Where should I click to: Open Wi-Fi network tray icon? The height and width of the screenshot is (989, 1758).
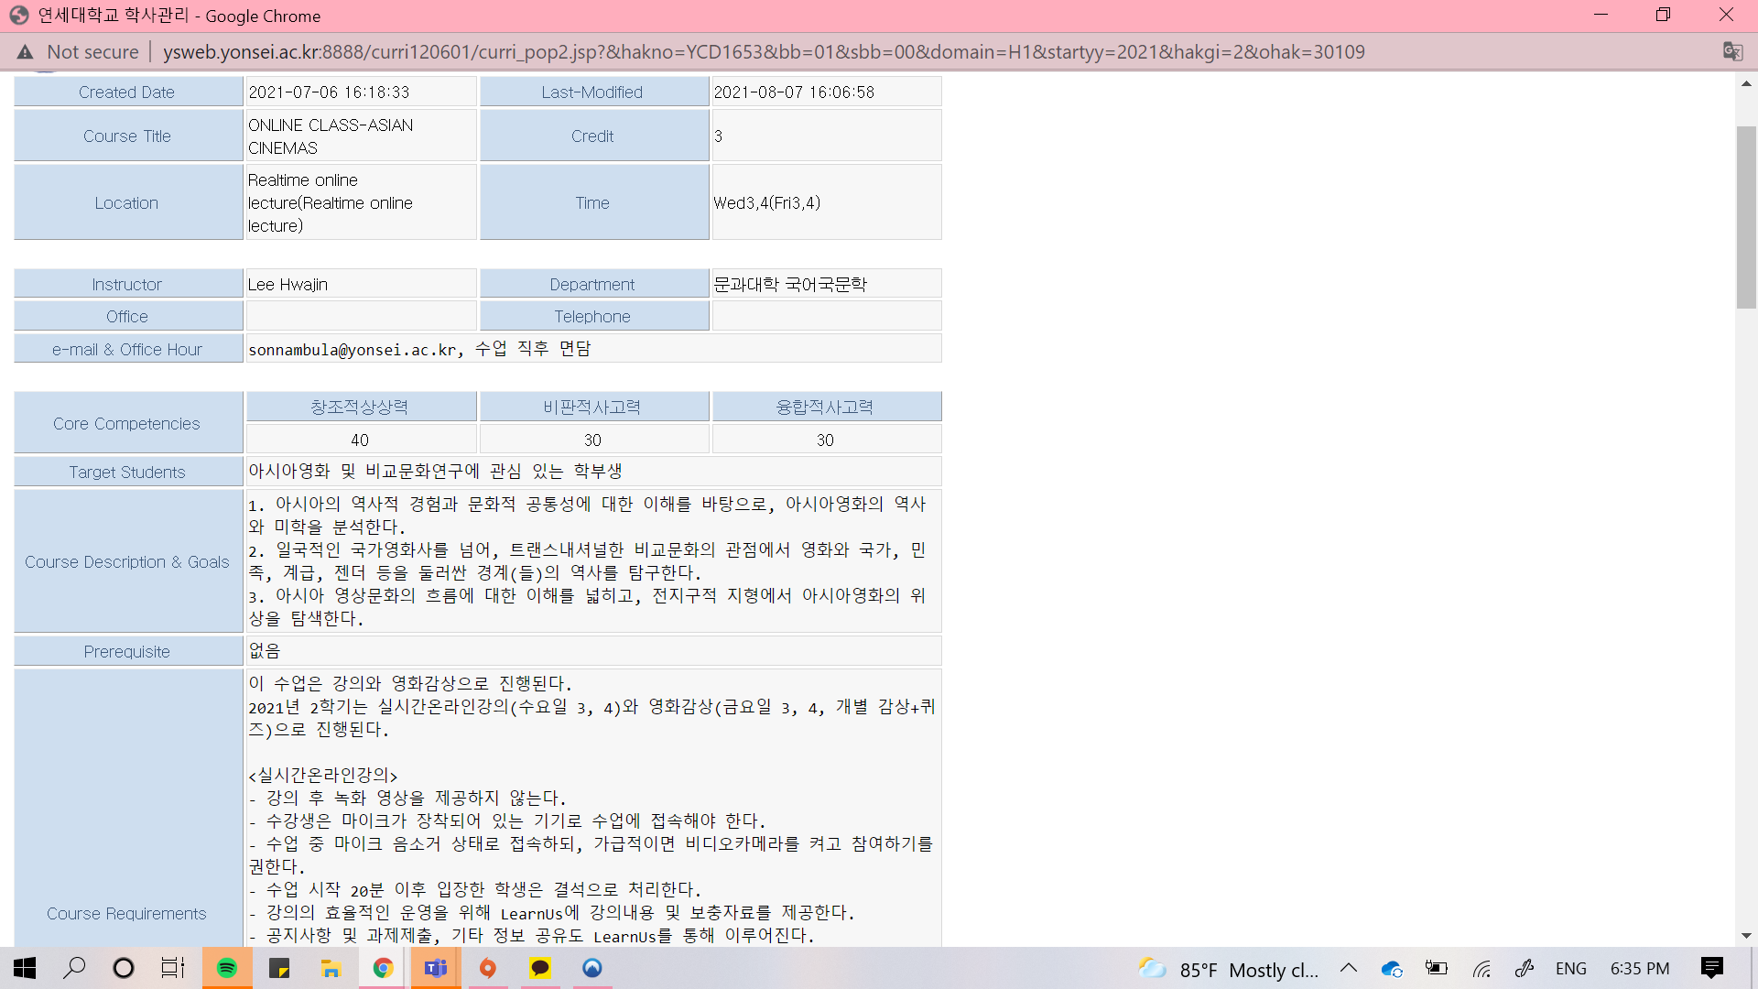pos(1482,969)
